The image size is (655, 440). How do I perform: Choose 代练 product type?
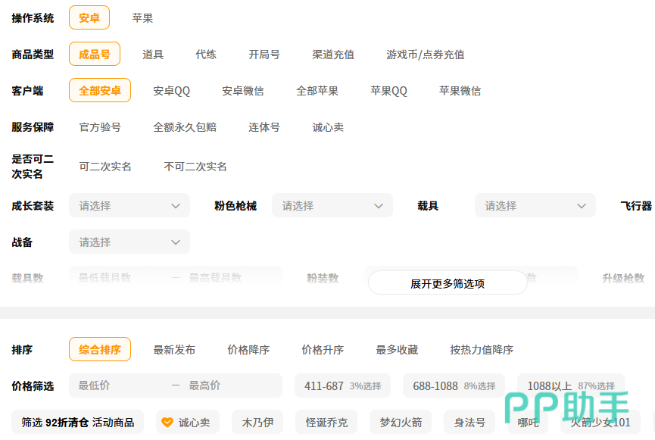click(x=206, y=55)
